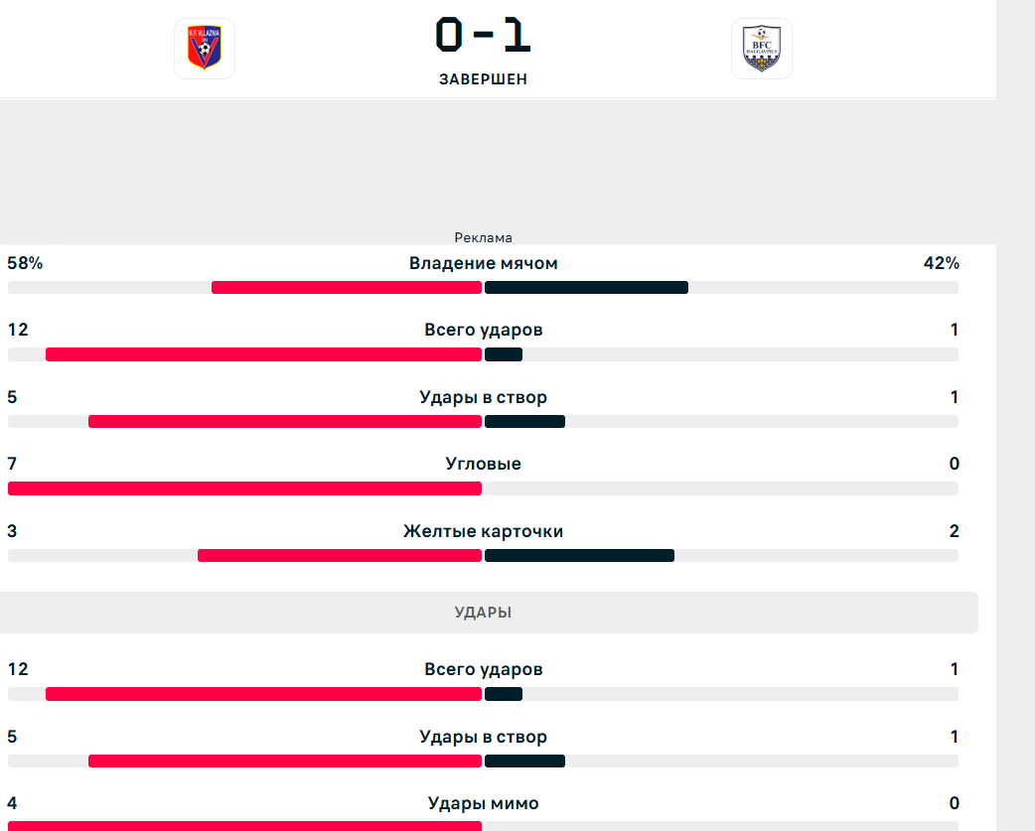The width and height of the screenshot is (1035, 831).
Task: Click the 0-1 match score
Action: [483, 35]
